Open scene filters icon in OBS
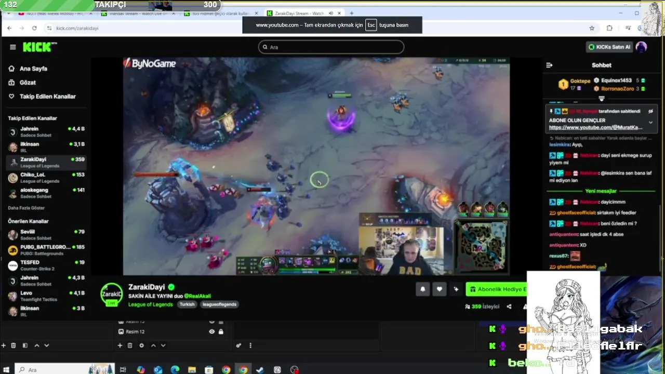The width and height of the screenshot is (665, 374). [24, 345]
